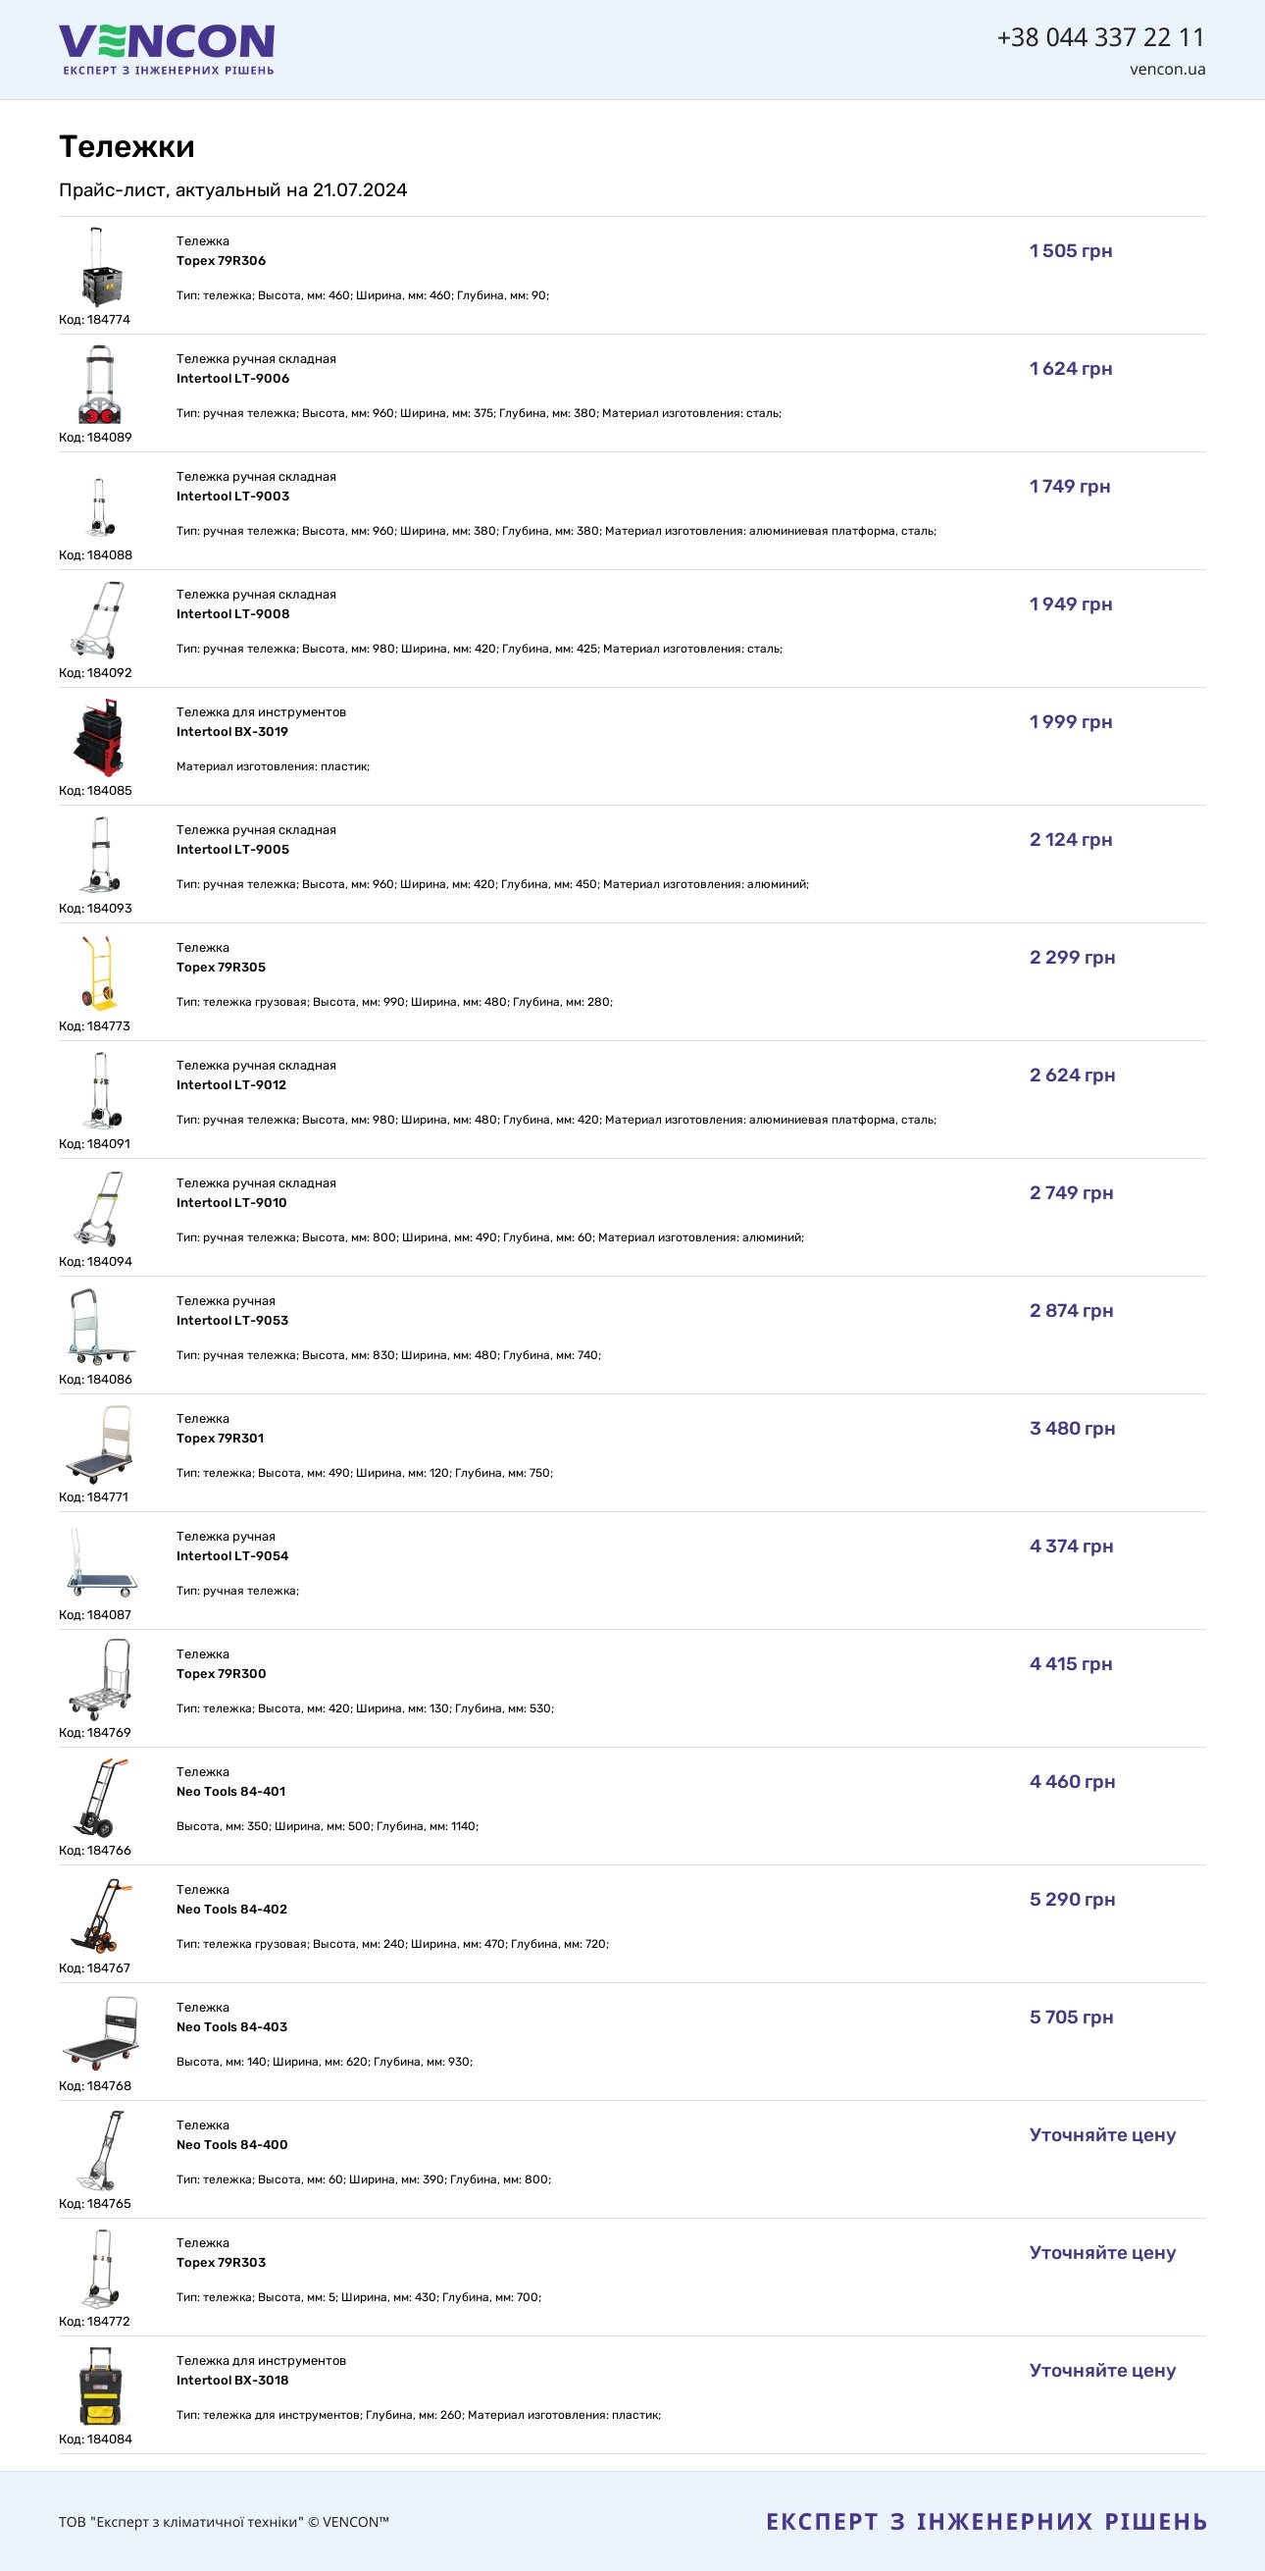Open the Intertool LT-9006 product image
This screenshot has width=1265, height=2571.
[x=100, y=385]
